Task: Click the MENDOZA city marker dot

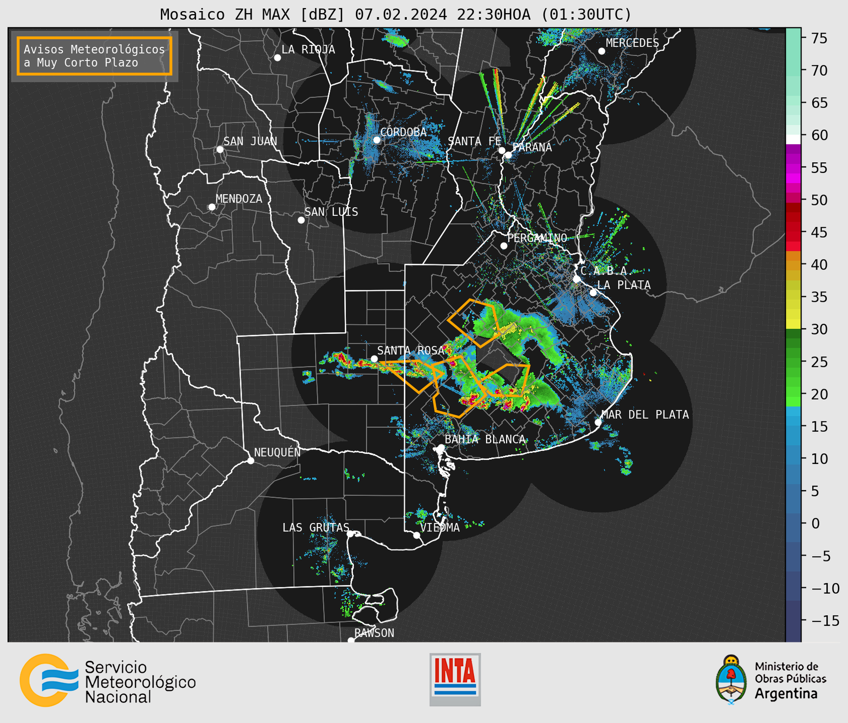Action: tap(212, 207)
